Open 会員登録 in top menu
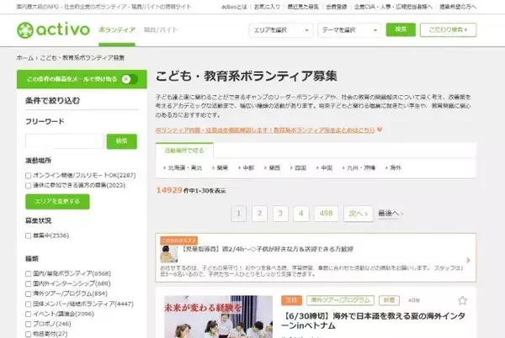This screenshot has height=338, width=505. pos(336,7)
